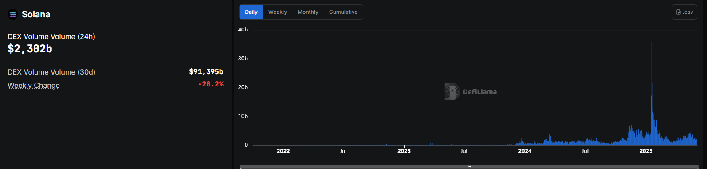Click the chart time-range scrollbar track
This screenshot has height=169, width=707.
[469, 167]
